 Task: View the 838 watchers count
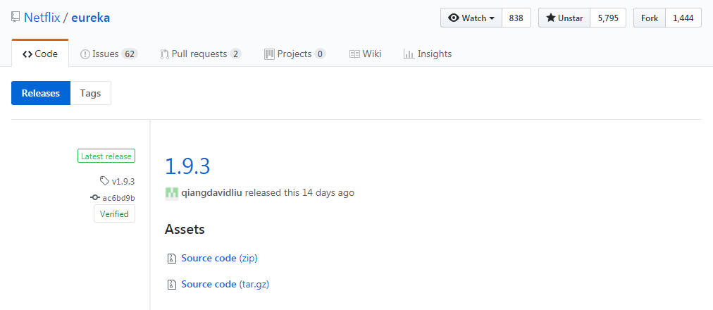[x=516, y=18]
